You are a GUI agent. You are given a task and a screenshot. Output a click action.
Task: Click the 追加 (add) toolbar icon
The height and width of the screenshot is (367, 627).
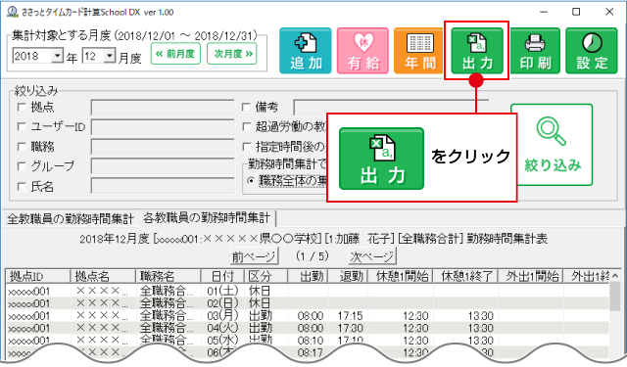(x=305, y=51)
